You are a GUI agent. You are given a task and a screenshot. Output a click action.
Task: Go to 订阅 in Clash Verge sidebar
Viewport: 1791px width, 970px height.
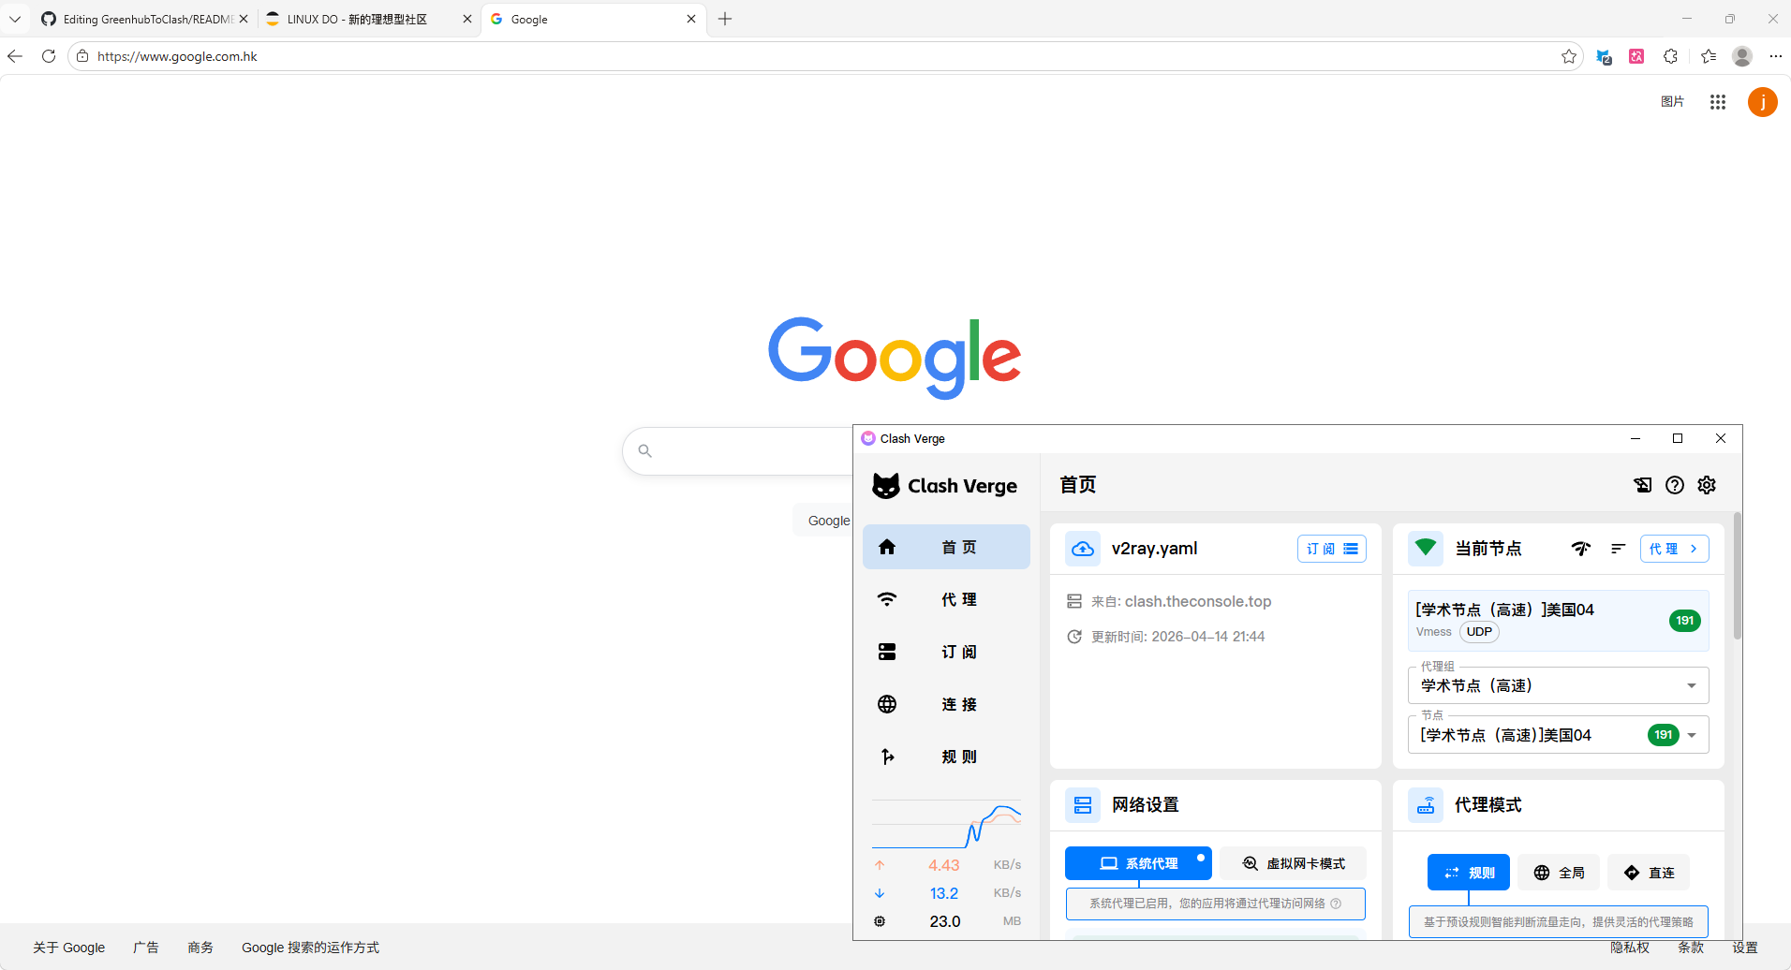[946, 652]
